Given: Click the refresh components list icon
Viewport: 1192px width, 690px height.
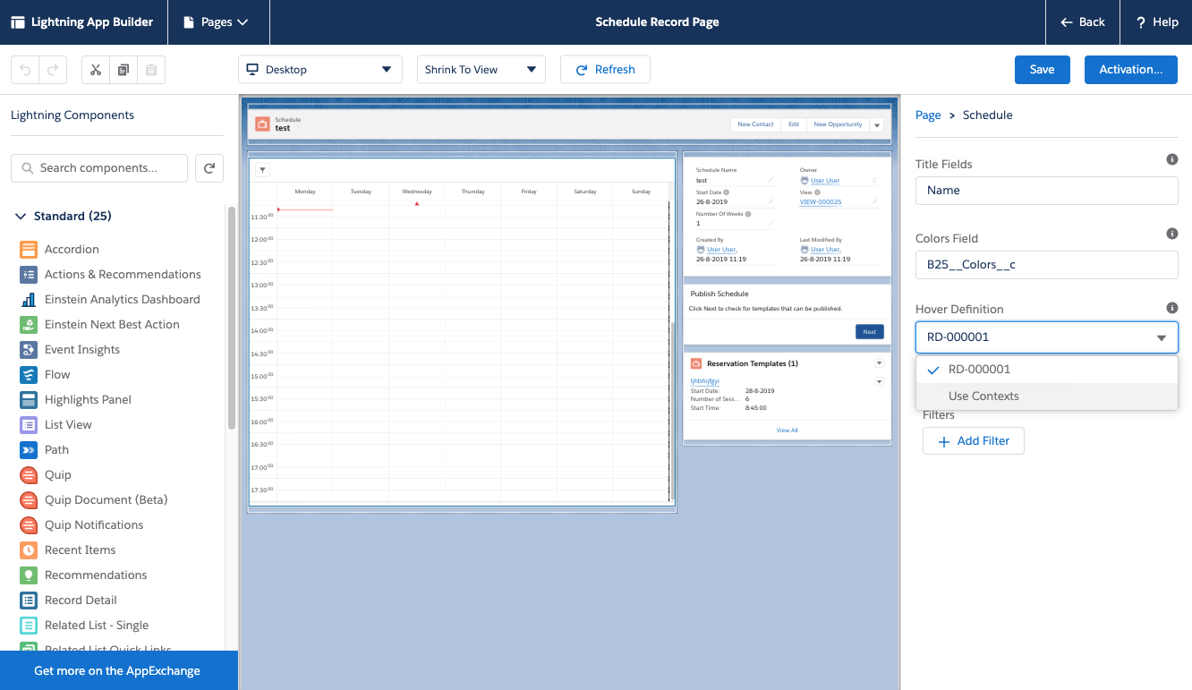Looking at the screenshot, I should click(209, 168).
